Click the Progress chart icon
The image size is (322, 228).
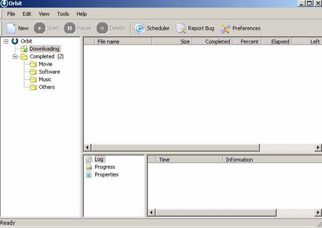click(x=89, y=167)
